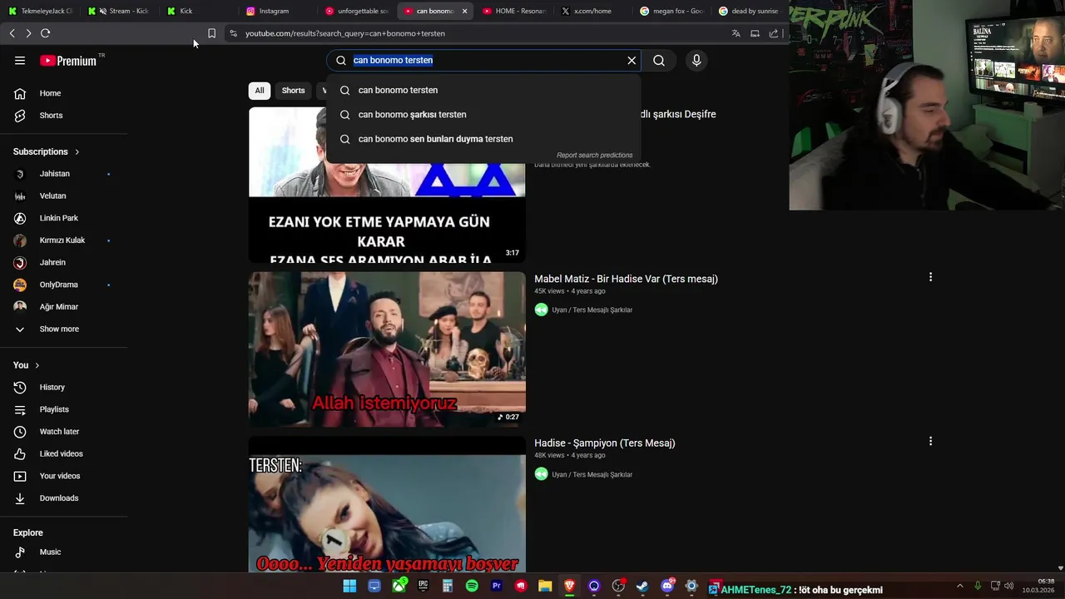The image size is (1065, 599).
Task: Show hidden system tray icons
Action: click(x=959, y=586)
